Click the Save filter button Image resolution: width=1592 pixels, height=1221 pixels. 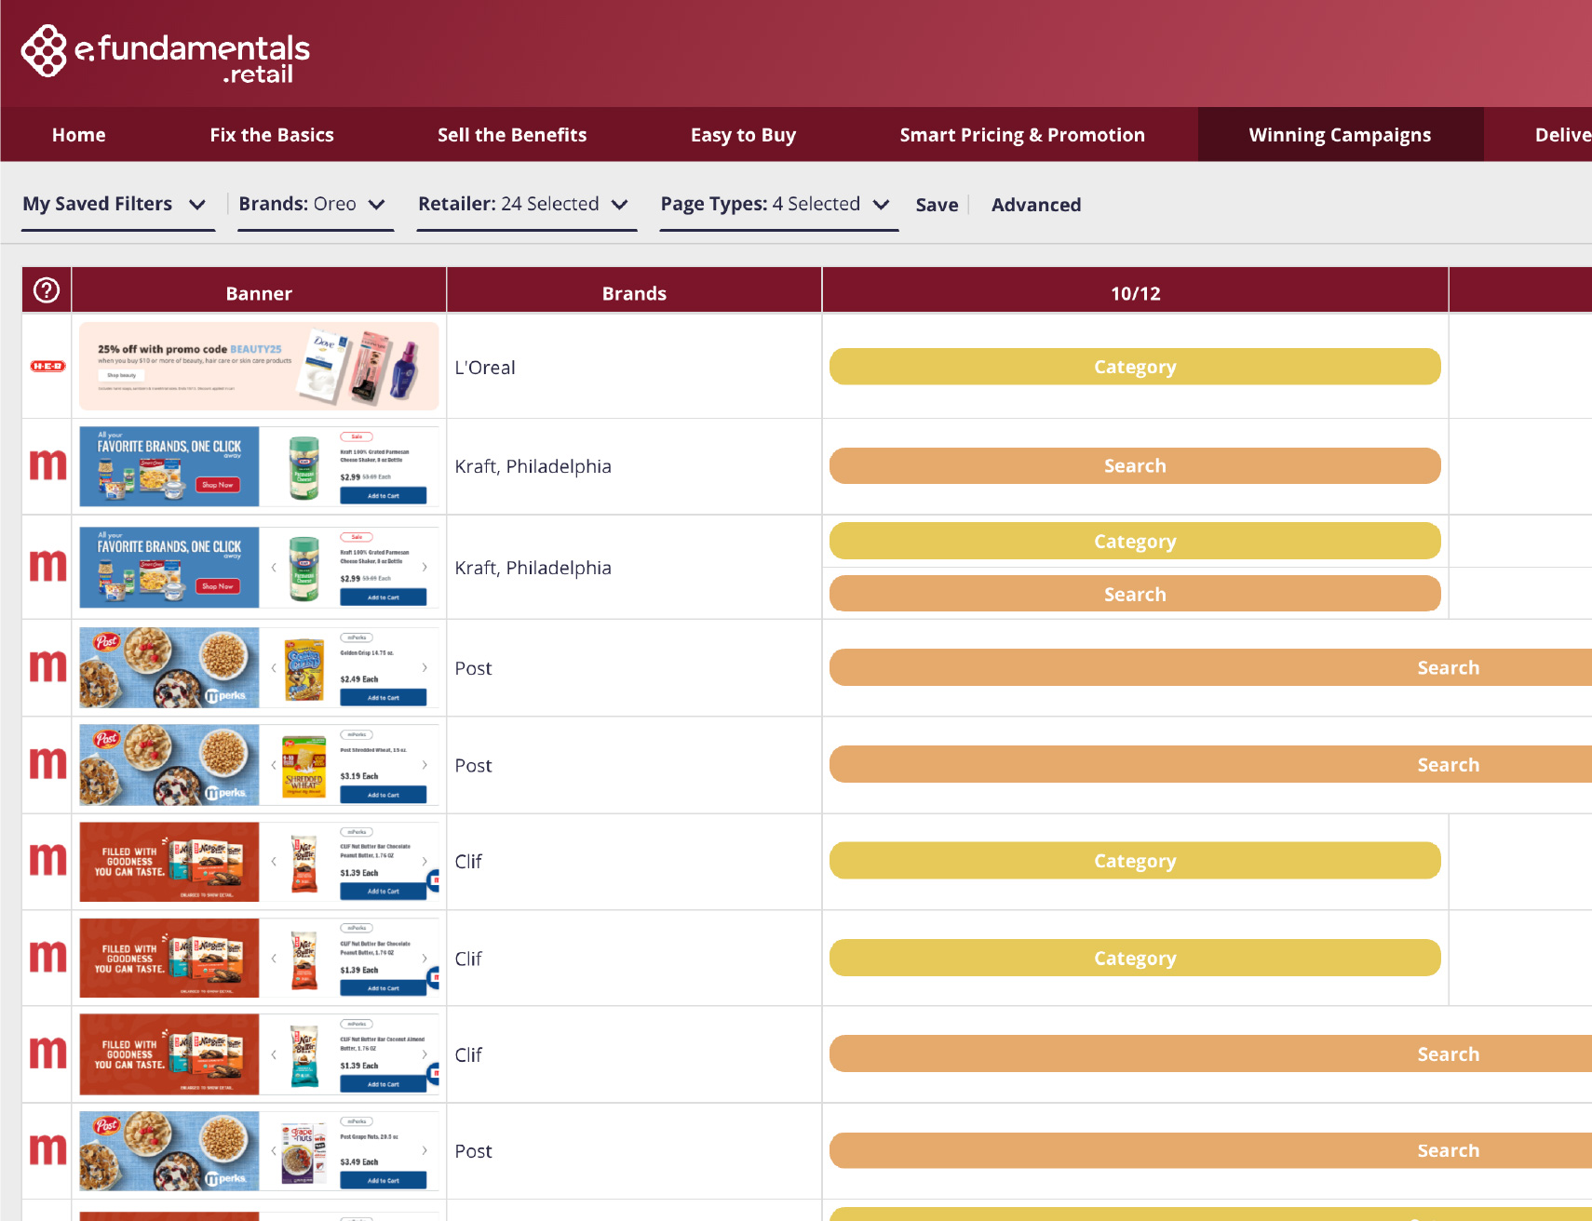tap(937, 205)
